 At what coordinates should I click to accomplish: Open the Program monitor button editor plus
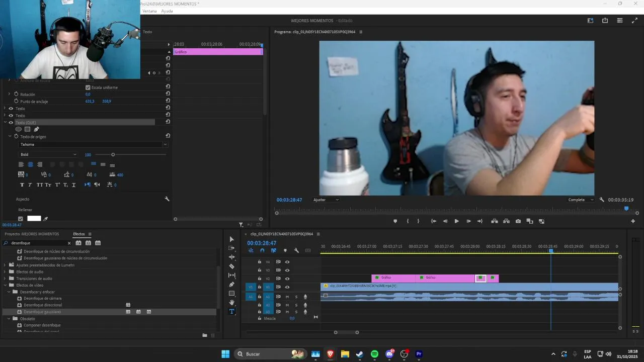coord(633,221)
